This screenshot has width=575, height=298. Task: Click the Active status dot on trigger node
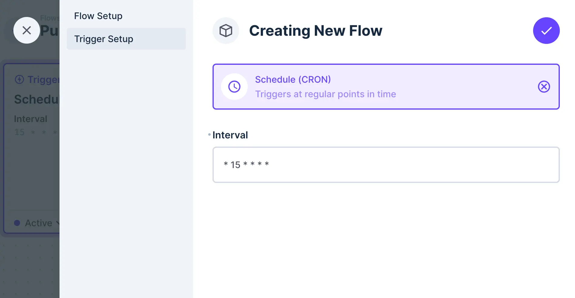coord(17,223)
